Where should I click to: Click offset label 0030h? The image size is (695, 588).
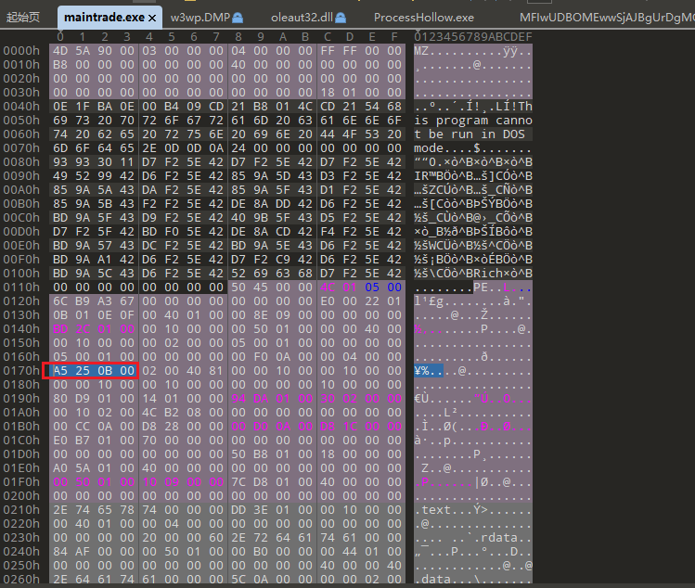(x=21, y=93)
